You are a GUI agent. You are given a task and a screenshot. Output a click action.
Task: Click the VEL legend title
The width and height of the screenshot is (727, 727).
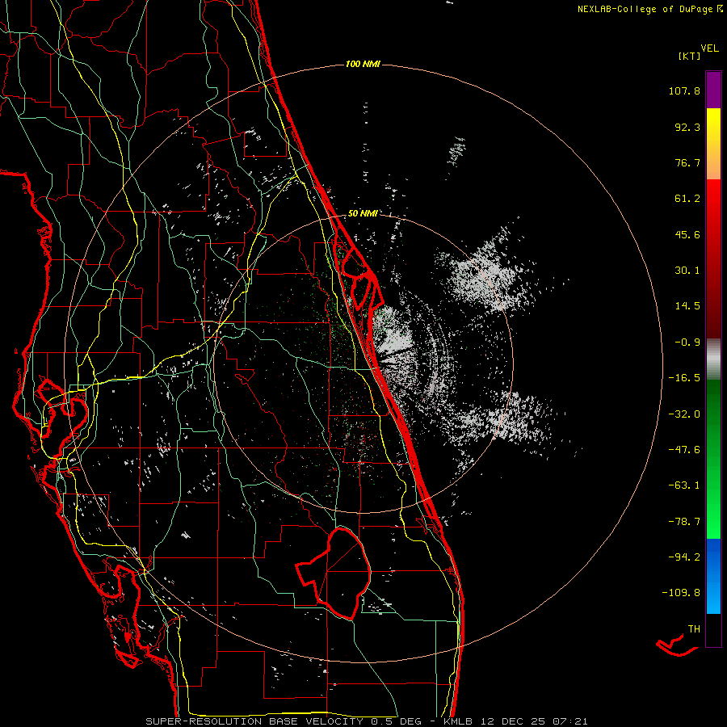709,48
